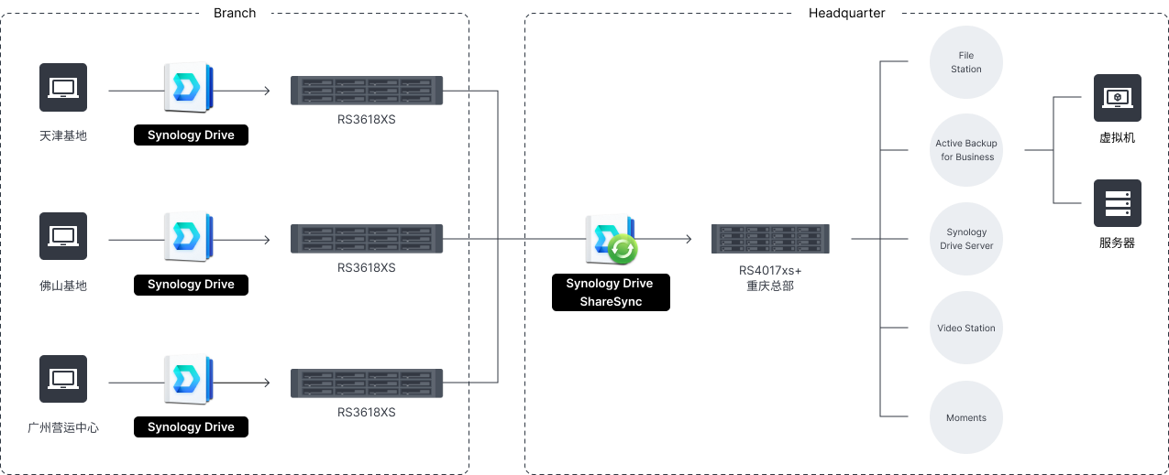This screenshot has height=475, width=1169.
Task: Click the Synology Drive ShareSync sync icon
Action: tap(612, 240)
